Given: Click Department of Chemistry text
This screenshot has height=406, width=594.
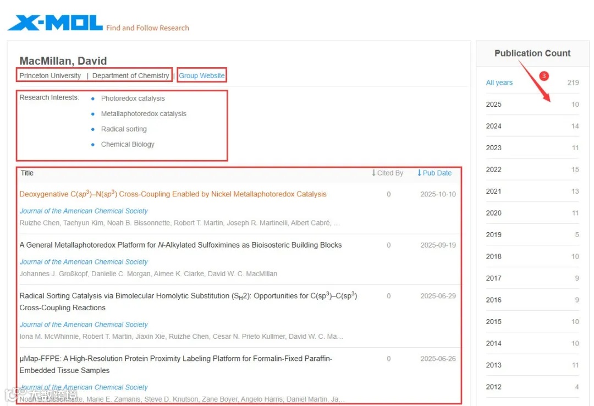Looking at the screenshot, I should [131, 75].
